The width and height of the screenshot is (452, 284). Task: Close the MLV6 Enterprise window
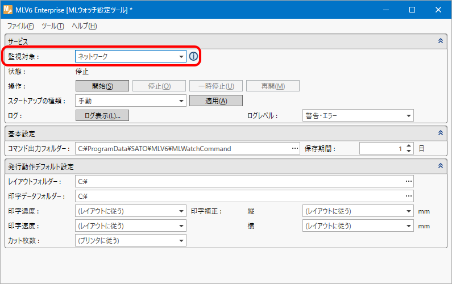coord(438,10)
